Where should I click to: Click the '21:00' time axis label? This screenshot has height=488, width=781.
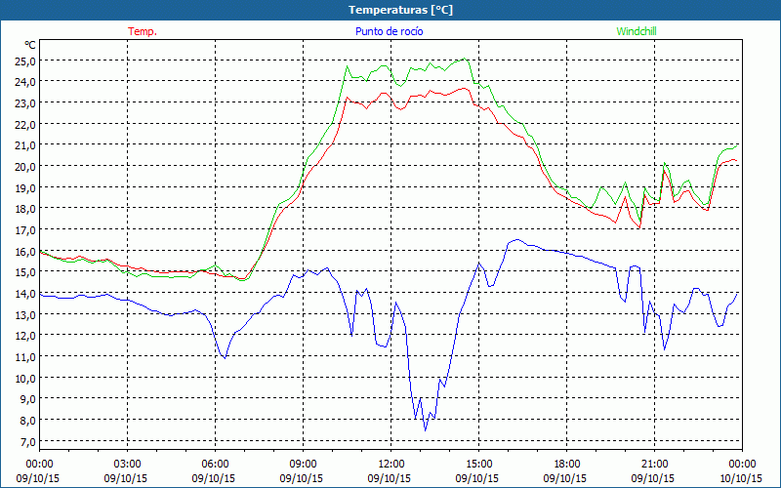[654, 465]
